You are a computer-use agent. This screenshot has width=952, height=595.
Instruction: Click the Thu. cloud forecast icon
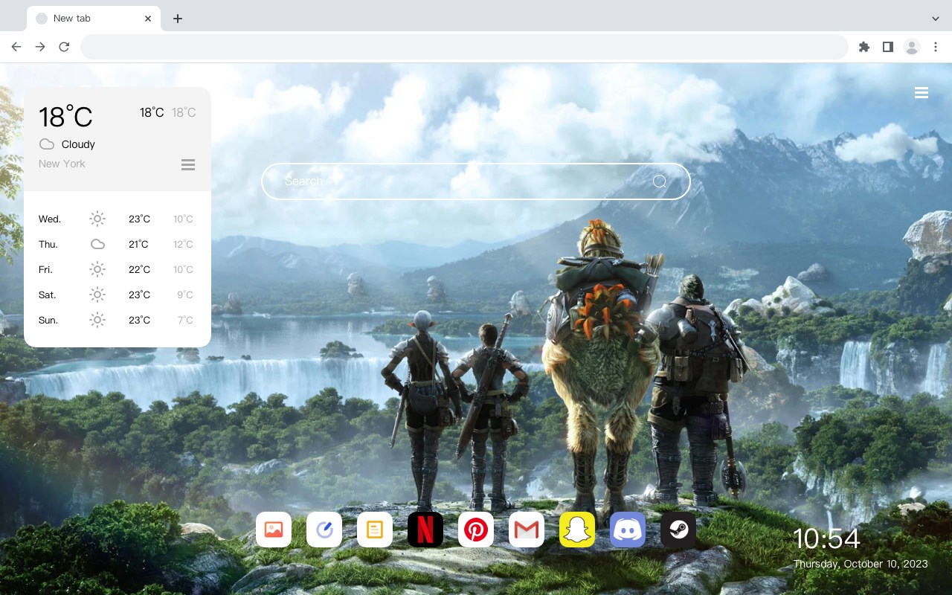coord(97,244)
